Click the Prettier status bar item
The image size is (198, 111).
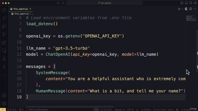point(186,110)
